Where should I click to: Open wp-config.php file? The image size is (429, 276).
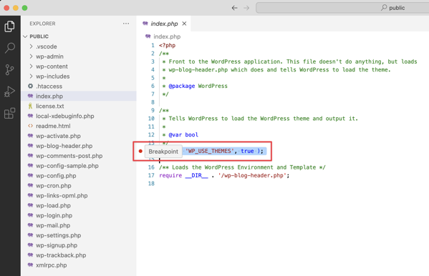(79, 176)
